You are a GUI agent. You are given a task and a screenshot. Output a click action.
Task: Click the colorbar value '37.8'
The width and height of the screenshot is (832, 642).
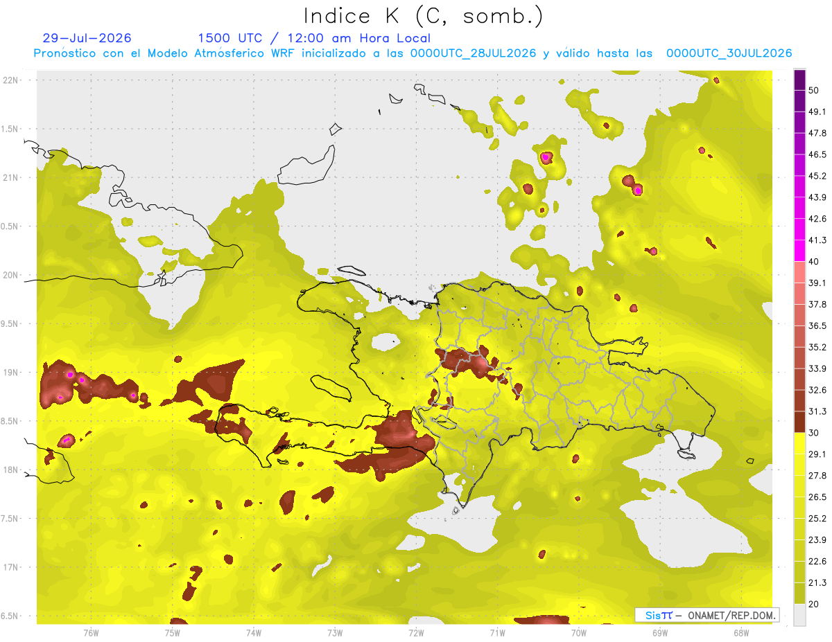tap(817, 304)
